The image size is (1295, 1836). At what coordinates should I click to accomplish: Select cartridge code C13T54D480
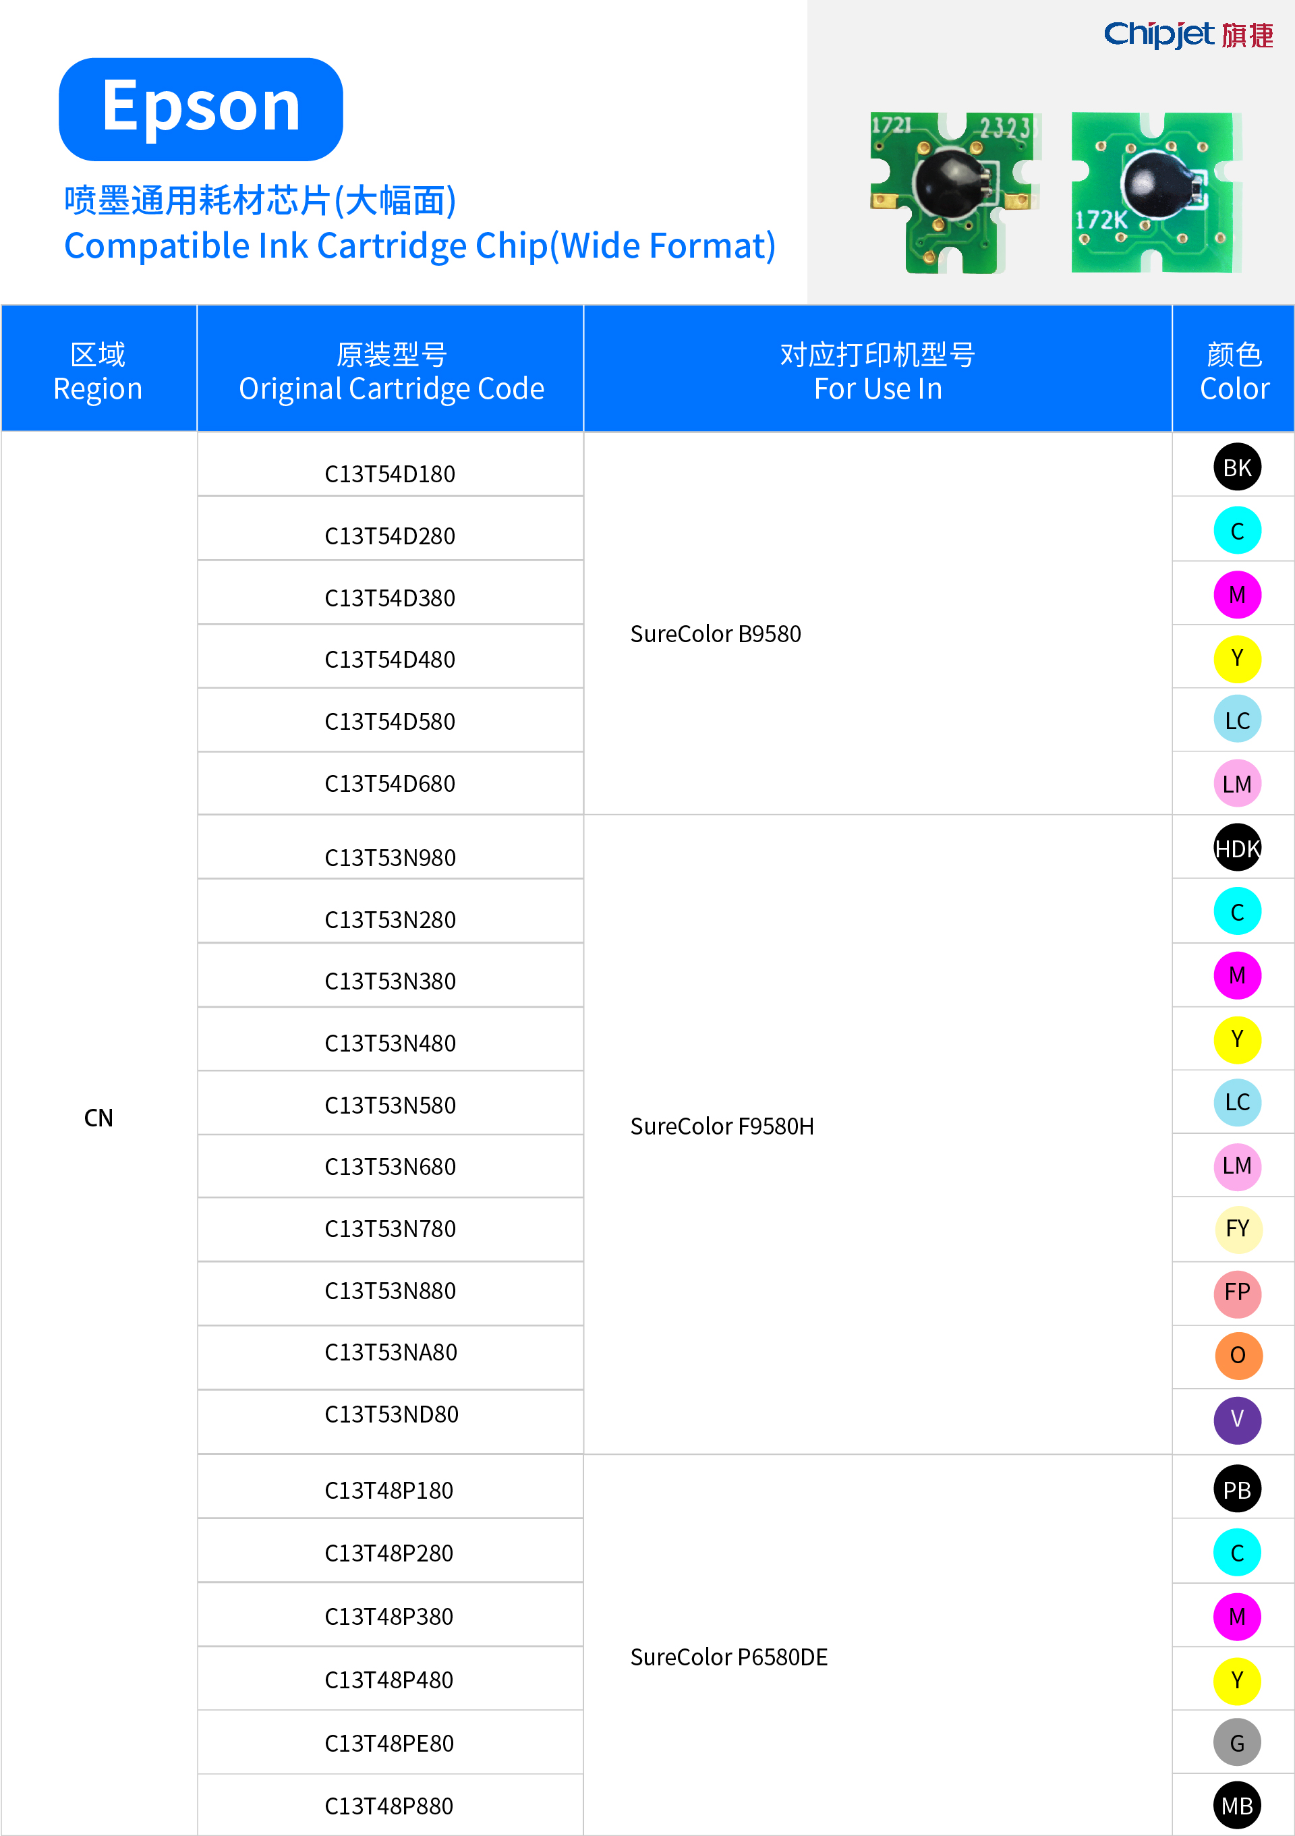pos(390,660)
